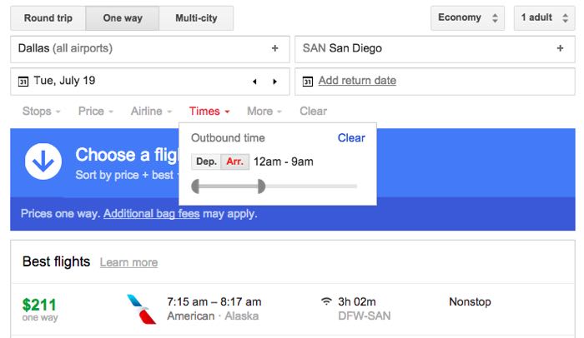Screen dimensions: 584x338
Task: Click calendar icon beside Add return date
Action: pyautogui.click(x=308, y=81)
